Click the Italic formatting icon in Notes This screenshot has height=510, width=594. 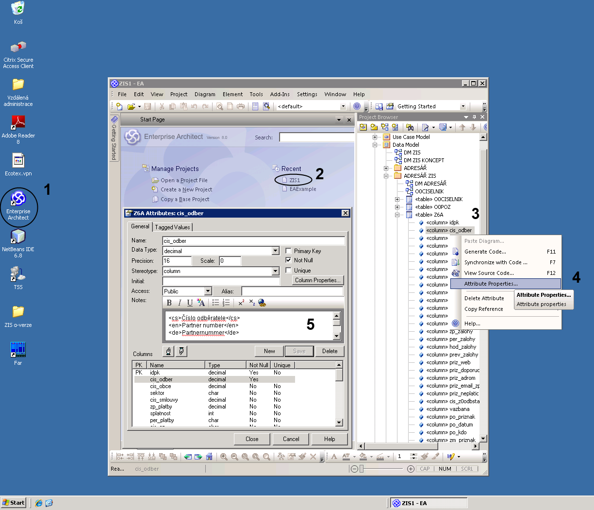click(x=180, y=303)
